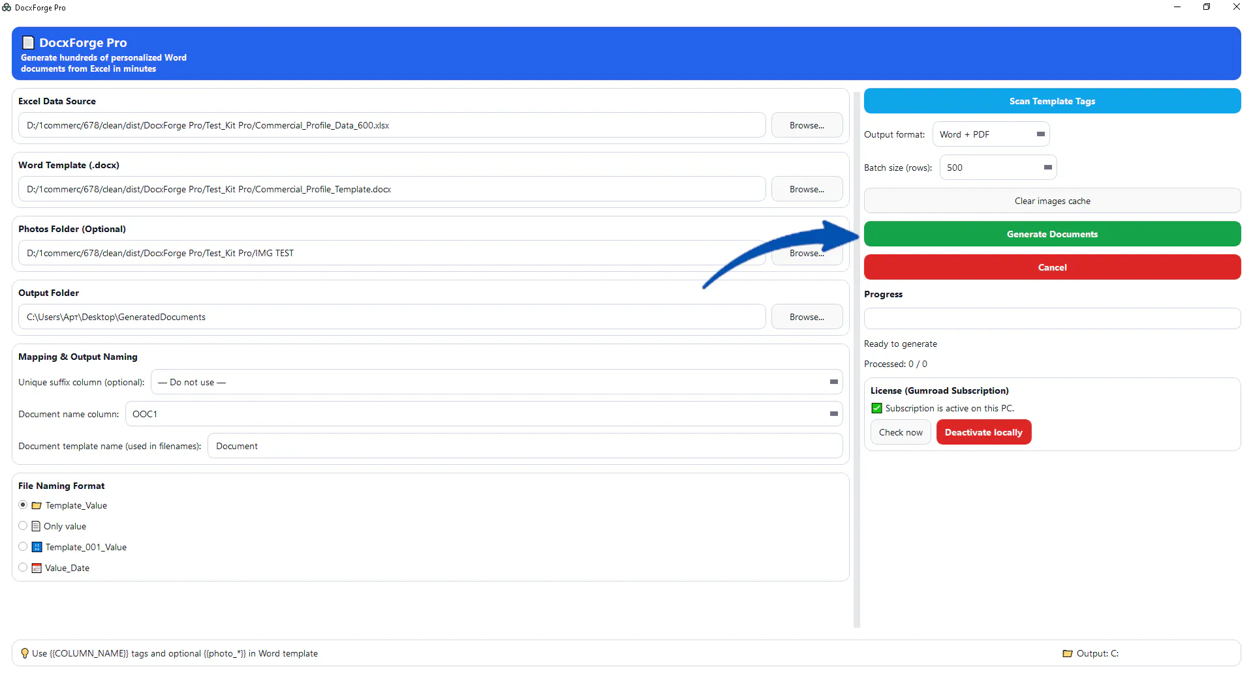Click the DocxForge Pro document icon in header
The height and width of the screenshot is (678, 1253).
tap(28, 43)
